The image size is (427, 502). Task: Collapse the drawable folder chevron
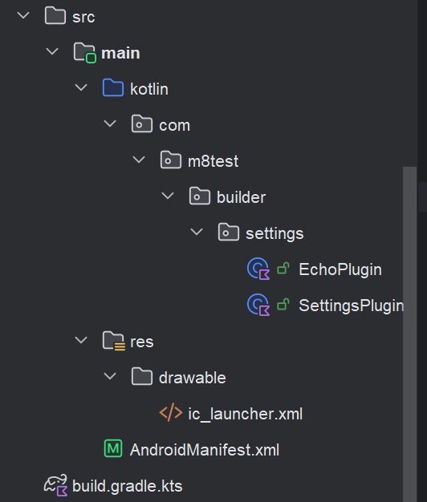(x=110, y=376)
